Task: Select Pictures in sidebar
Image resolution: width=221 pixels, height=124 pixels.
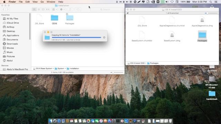Action: pyautogui.click(x=11, y=56)
